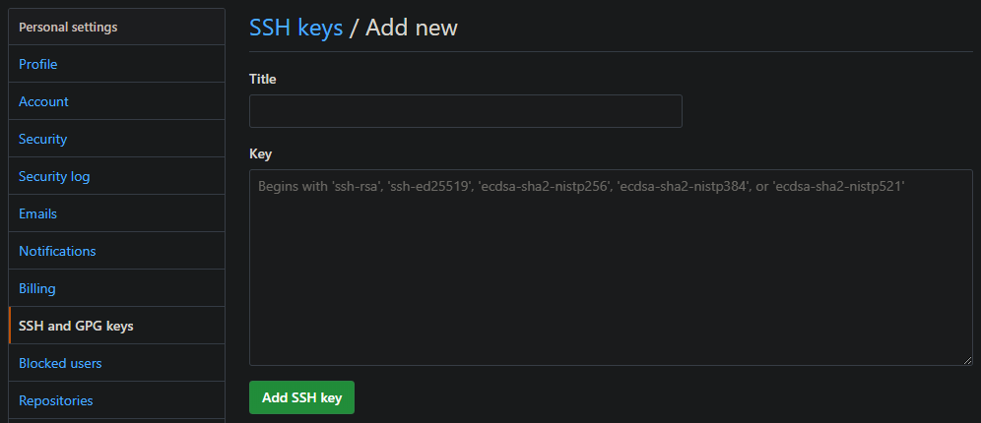This screenshot has height=423, width=981.
Task: Open the Profile settings page
Action: point(38,64)
